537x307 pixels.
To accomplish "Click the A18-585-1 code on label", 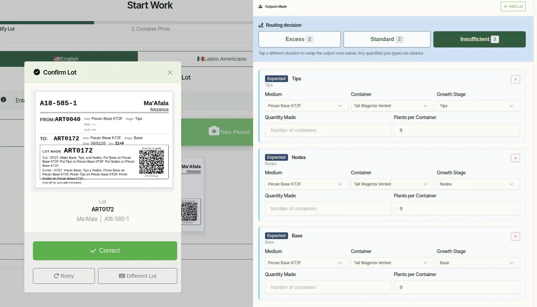I will coord(58,103).
